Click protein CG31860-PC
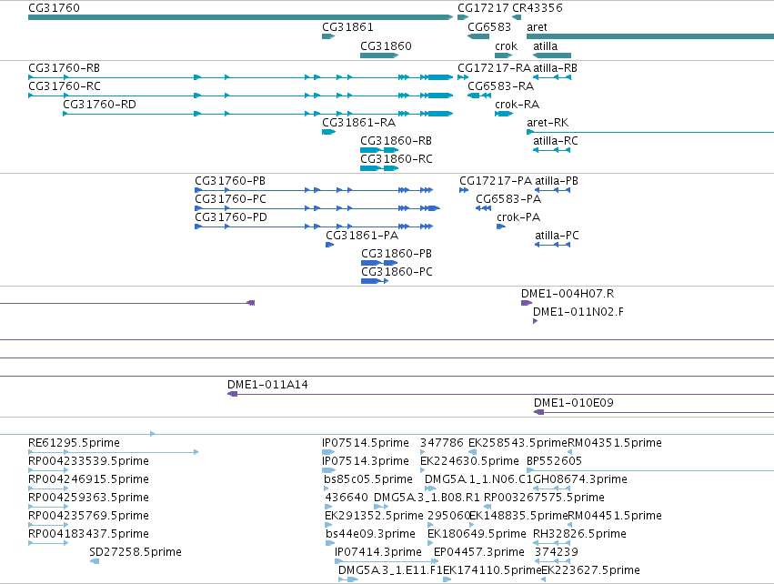The image size is (774, 584). pyautogui.click(x=375, y=281)
